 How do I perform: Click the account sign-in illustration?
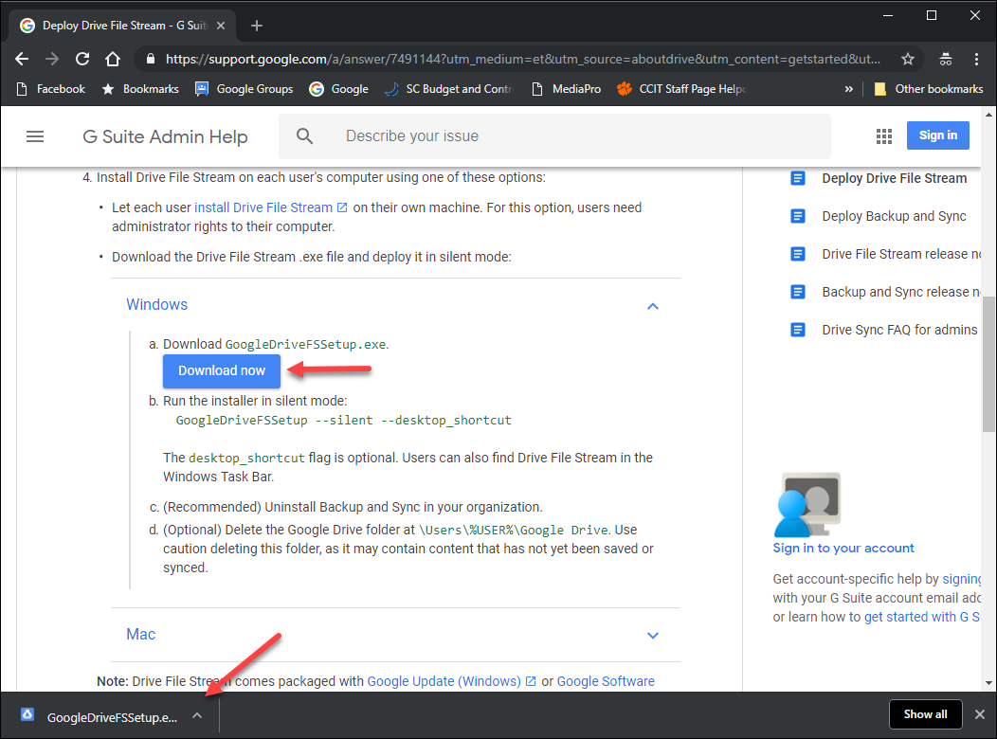click(x=807, y=505)
